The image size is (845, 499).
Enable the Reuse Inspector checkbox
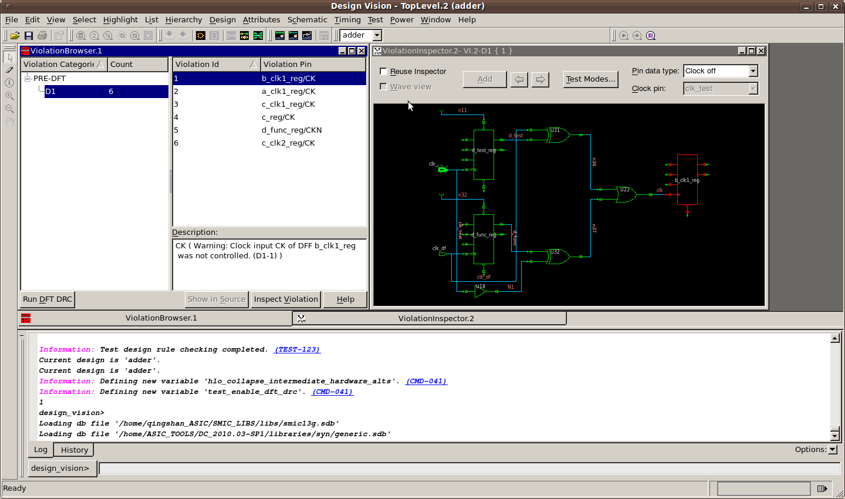[x=384, y=72]
